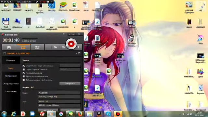Toggle Показывать курсор checkbox

(x=24, y=73)
